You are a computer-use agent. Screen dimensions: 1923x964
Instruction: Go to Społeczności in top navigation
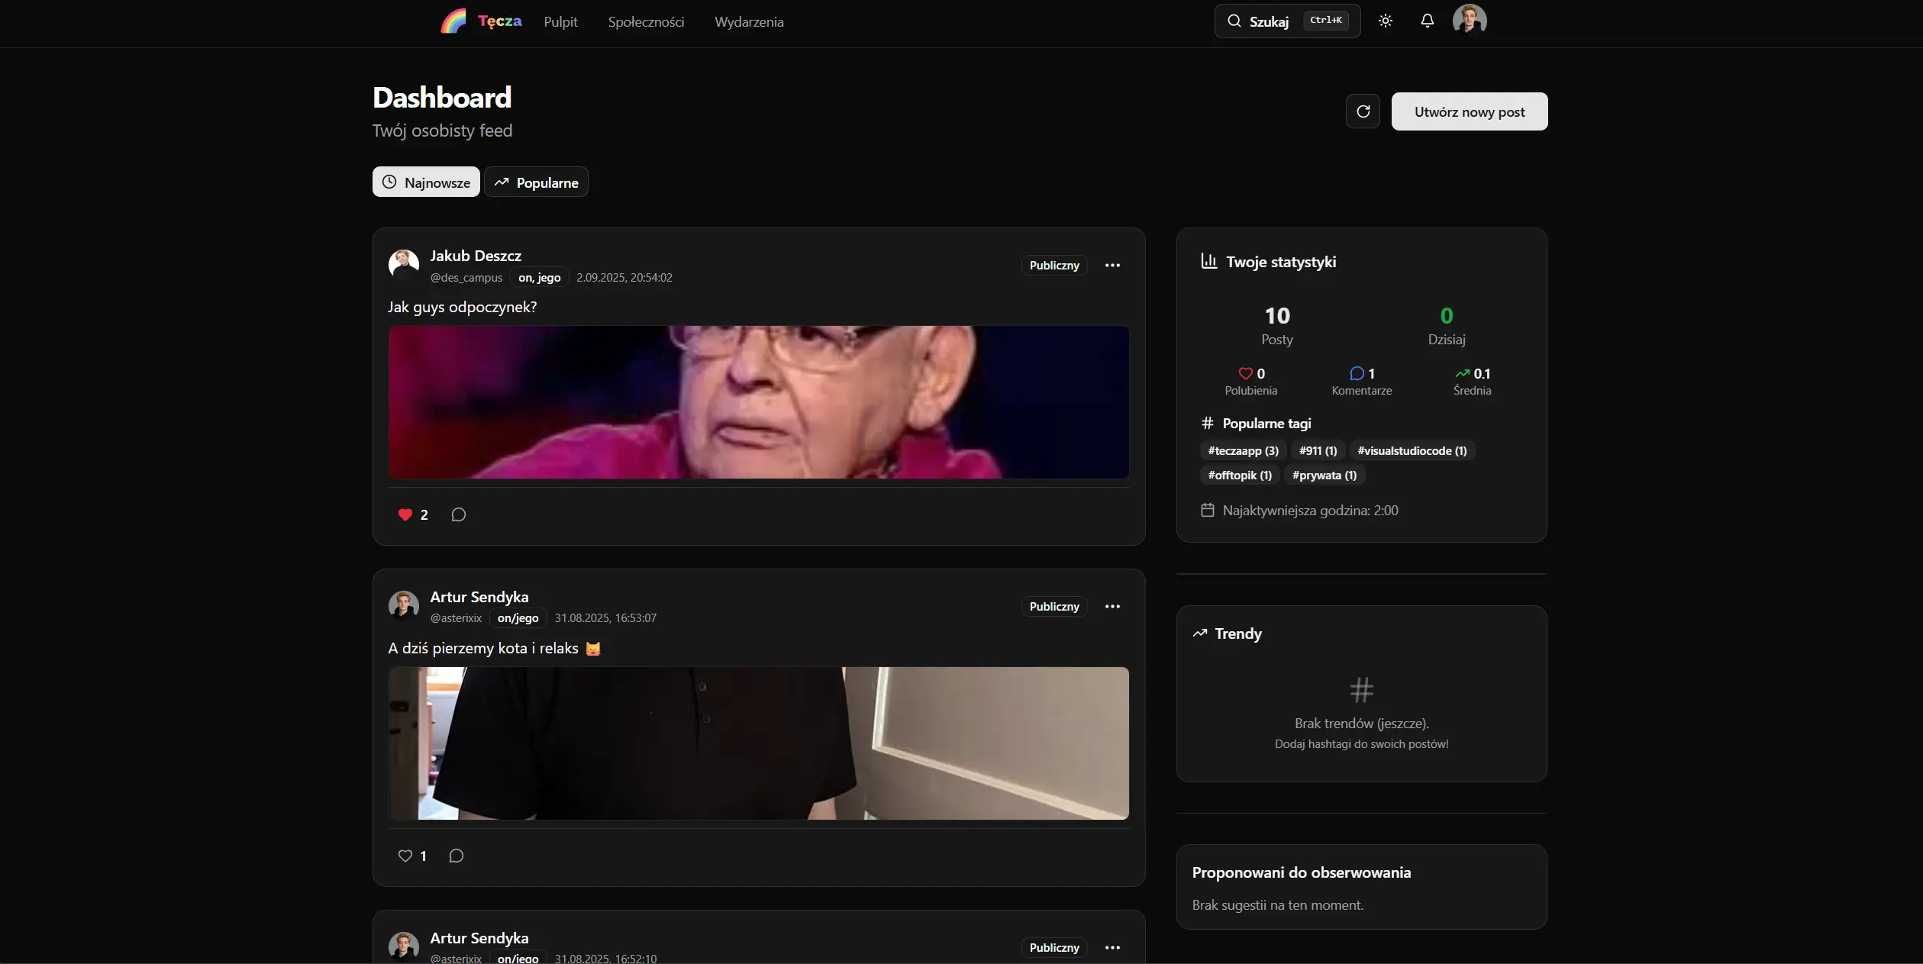pyautogui.click(x=646, y=22)
